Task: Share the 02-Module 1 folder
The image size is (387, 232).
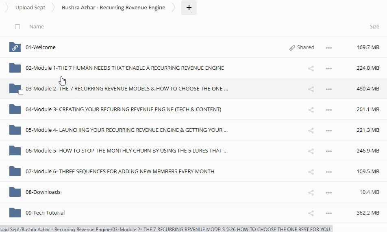Action: 311,69
